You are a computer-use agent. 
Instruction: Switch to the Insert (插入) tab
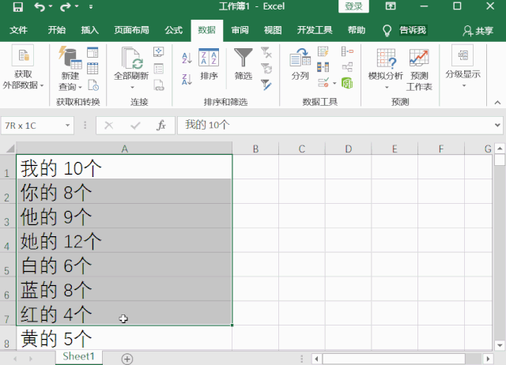(x=90, y=31)
